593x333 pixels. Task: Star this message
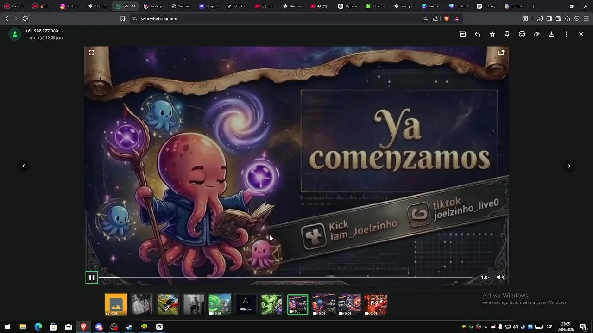click(492, 34)
